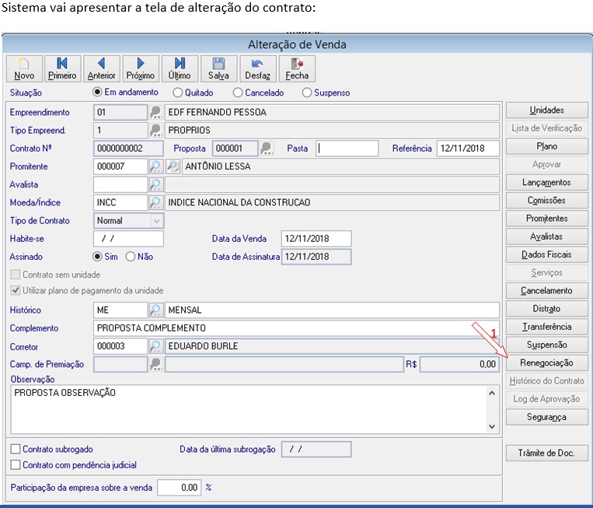
Task: Search Promitente with the first magnifier icon
Action: click(x=155, y=166)
